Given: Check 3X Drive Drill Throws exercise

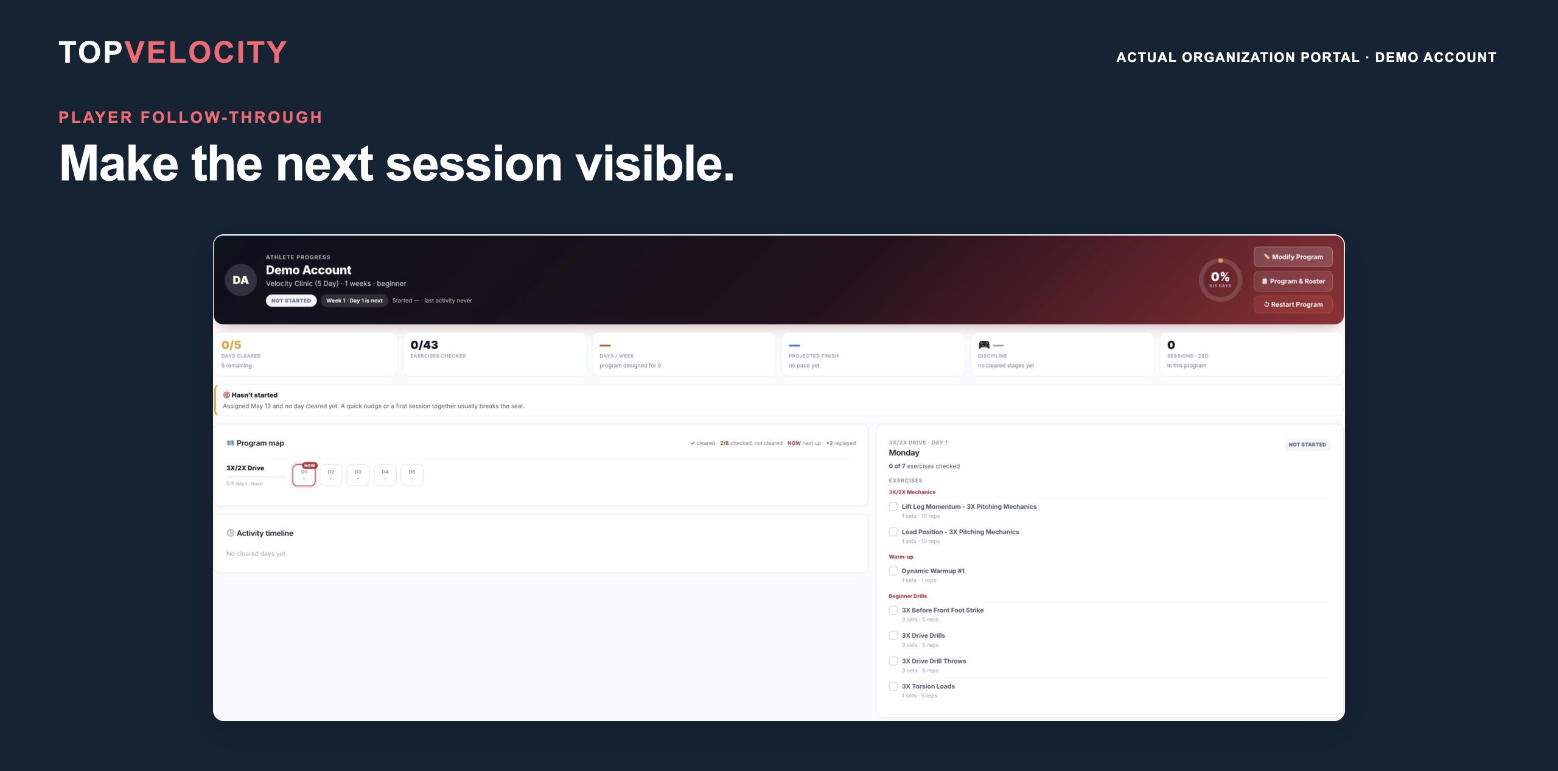Looking at the screenshot, I should coord(893,661).
